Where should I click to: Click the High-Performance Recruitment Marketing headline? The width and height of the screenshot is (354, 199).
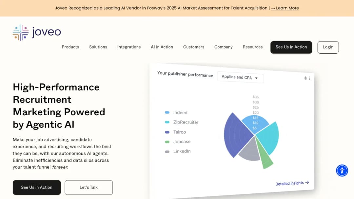click(x=59, y=106)
